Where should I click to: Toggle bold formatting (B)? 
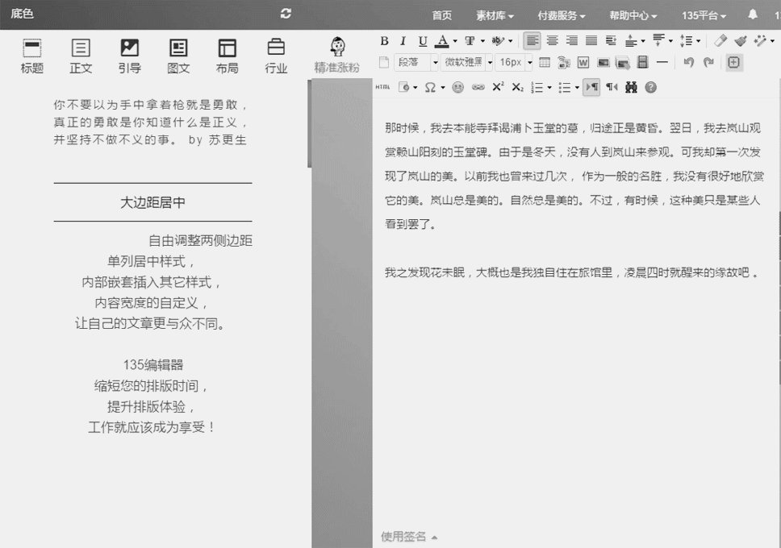click(384, 41)
